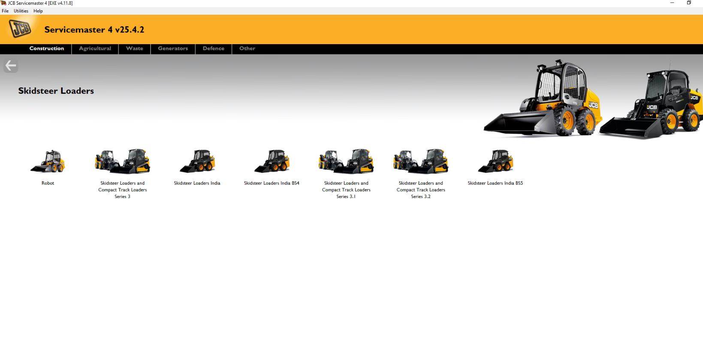Restore down the application window
The width and height of the screenshot is (703, 345).
click(689, 3)
